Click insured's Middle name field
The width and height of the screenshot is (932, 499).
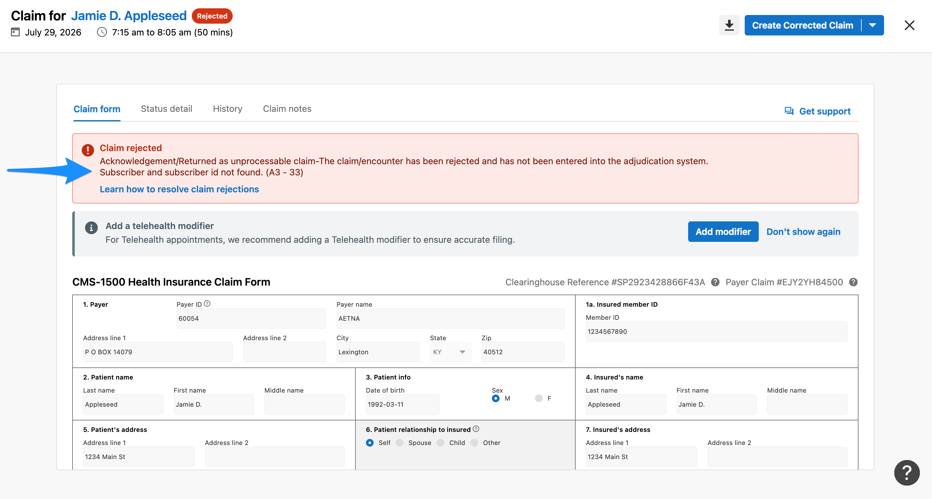[807, 404]
